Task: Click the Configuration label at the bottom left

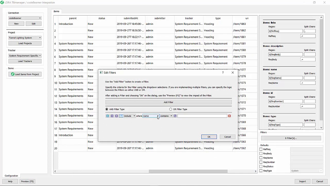Action: [x=11, y=176]
